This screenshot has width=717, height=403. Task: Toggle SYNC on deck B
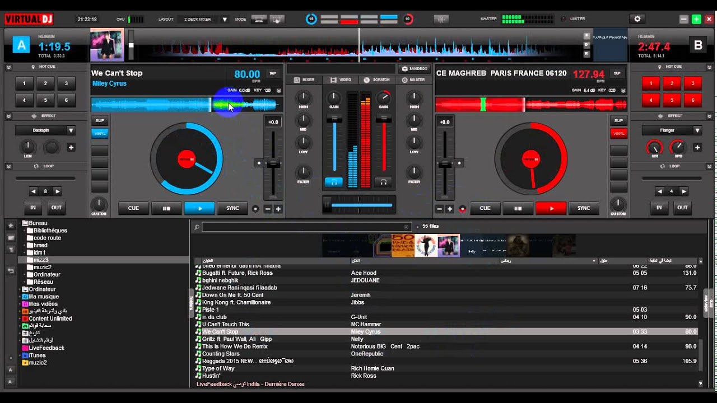pyautogui.click(x=584, y=208)
